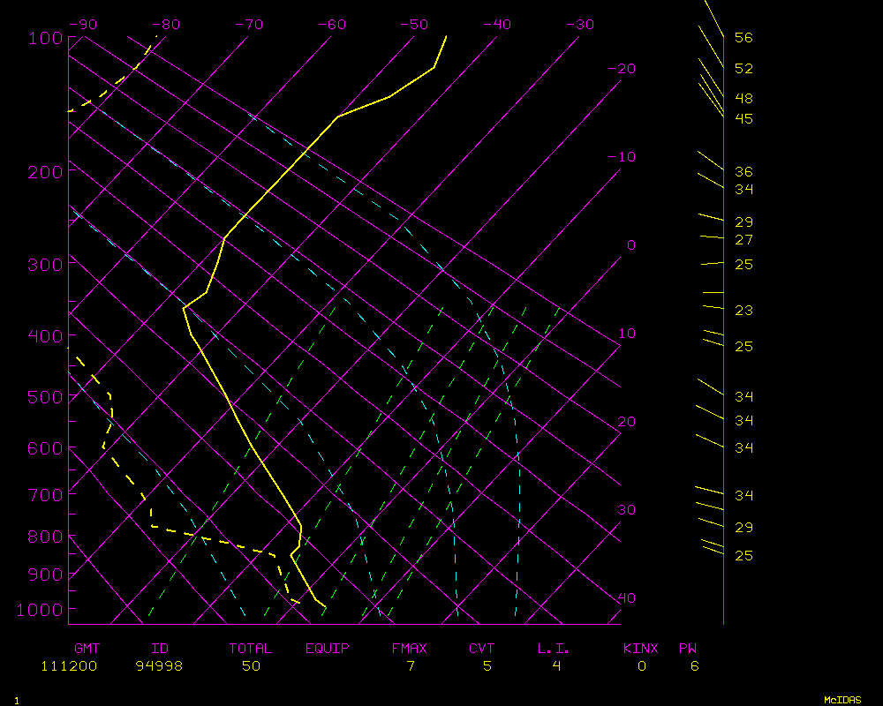Click the CVT header label
The height and width of the screenshot is (706, 883).
click(482, 649)
